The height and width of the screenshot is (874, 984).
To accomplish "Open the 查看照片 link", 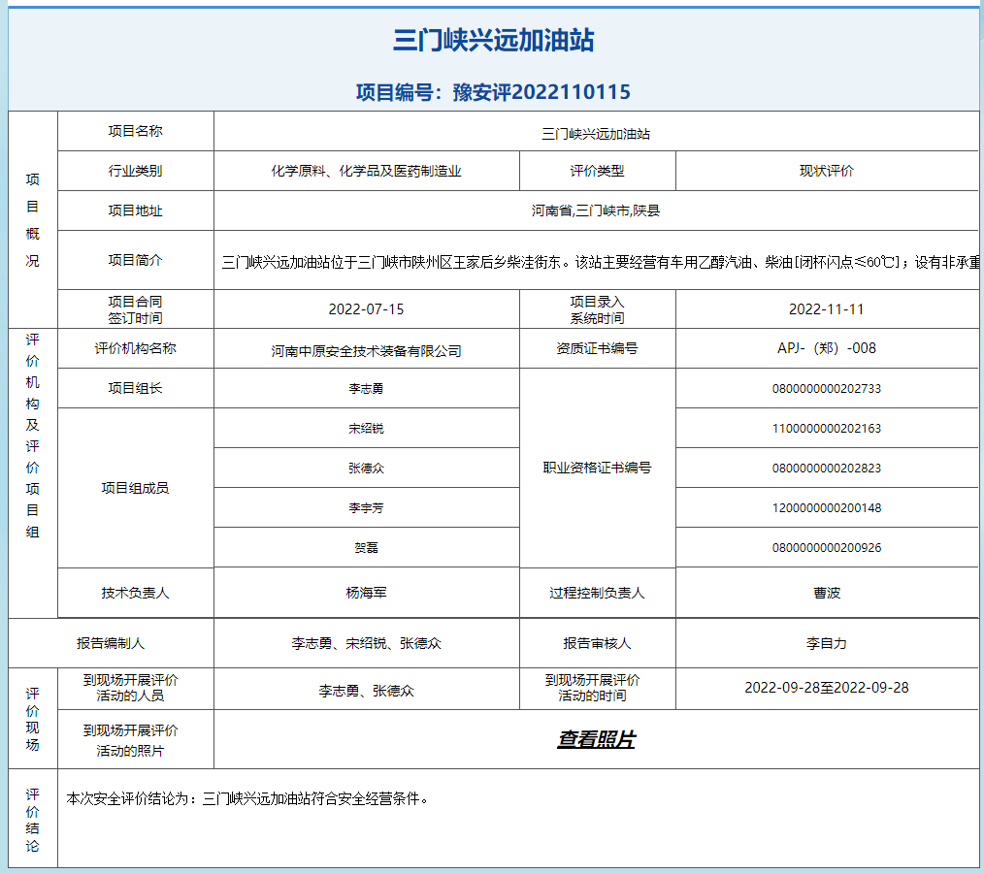I will point(596,739).
